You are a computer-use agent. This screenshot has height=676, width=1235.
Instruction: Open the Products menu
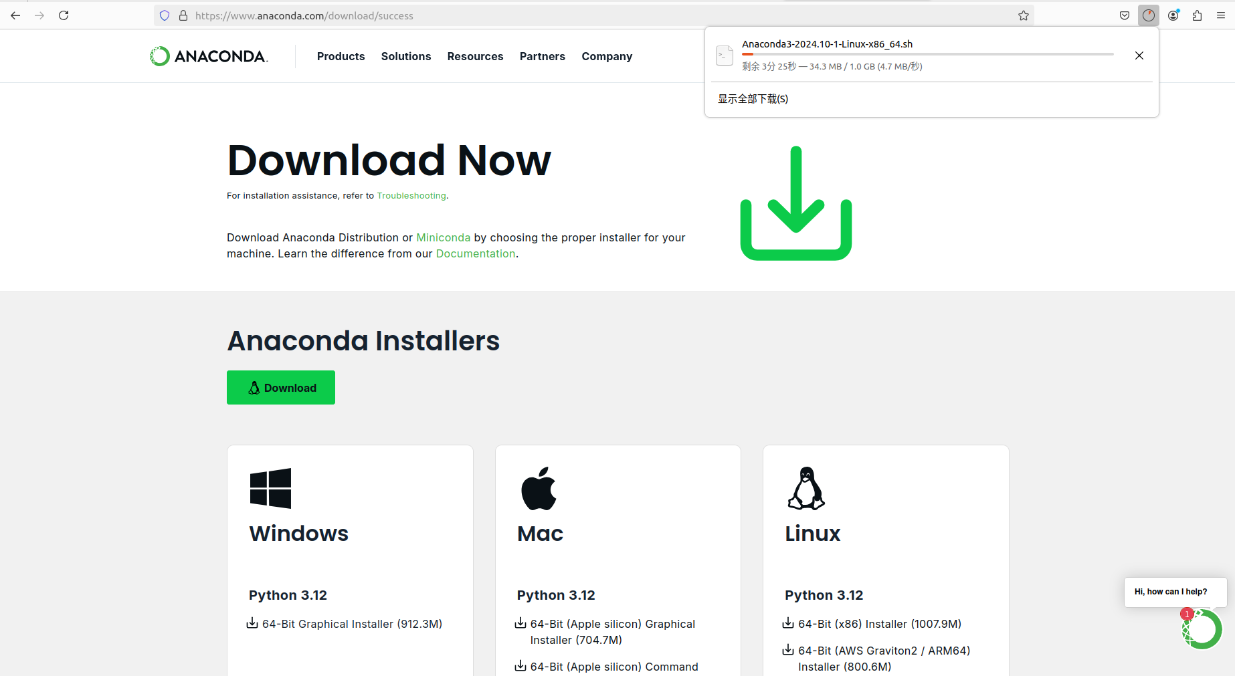[341, 56]
